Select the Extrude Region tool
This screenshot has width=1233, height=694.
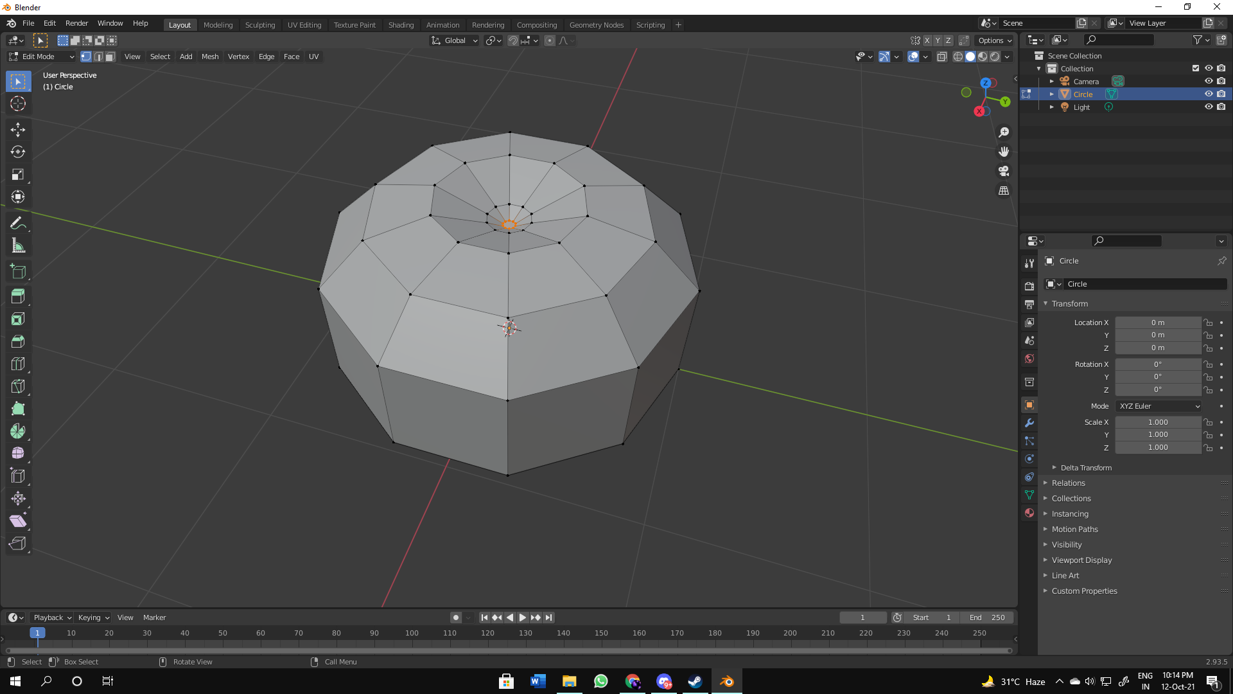18,296
